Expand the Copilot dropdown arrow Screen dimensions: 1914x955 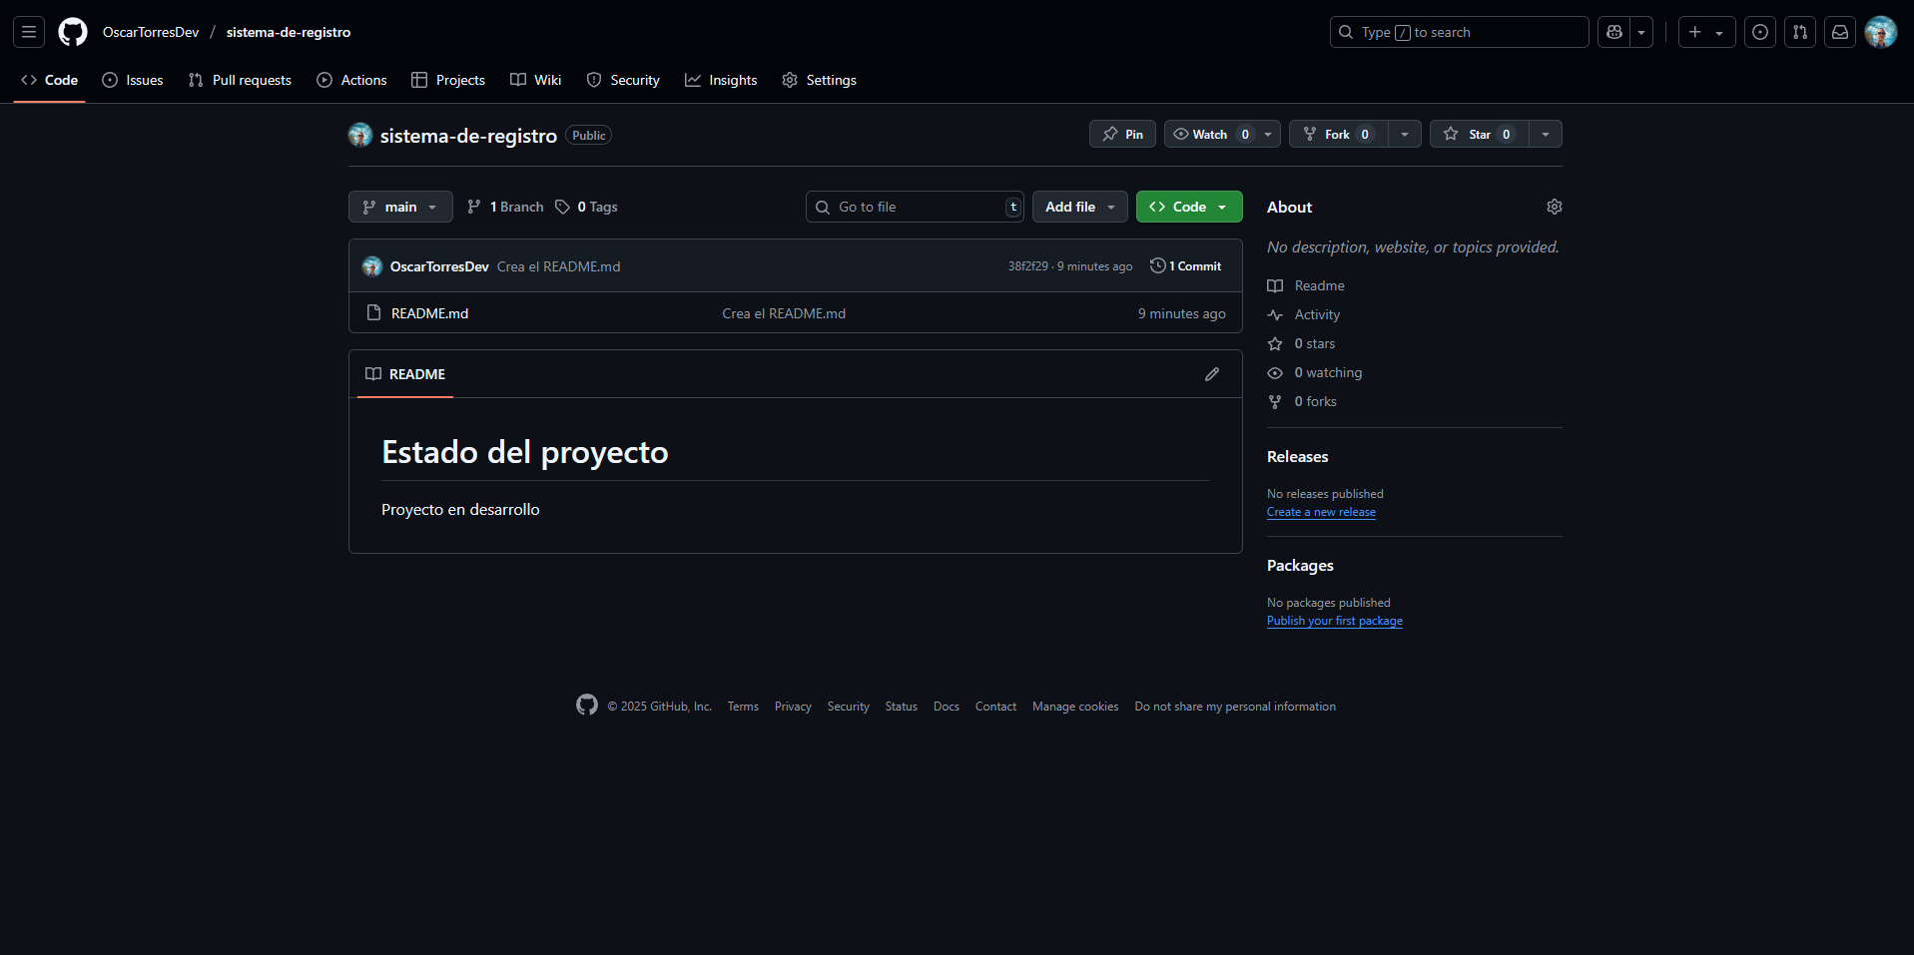click(1641, 32)
